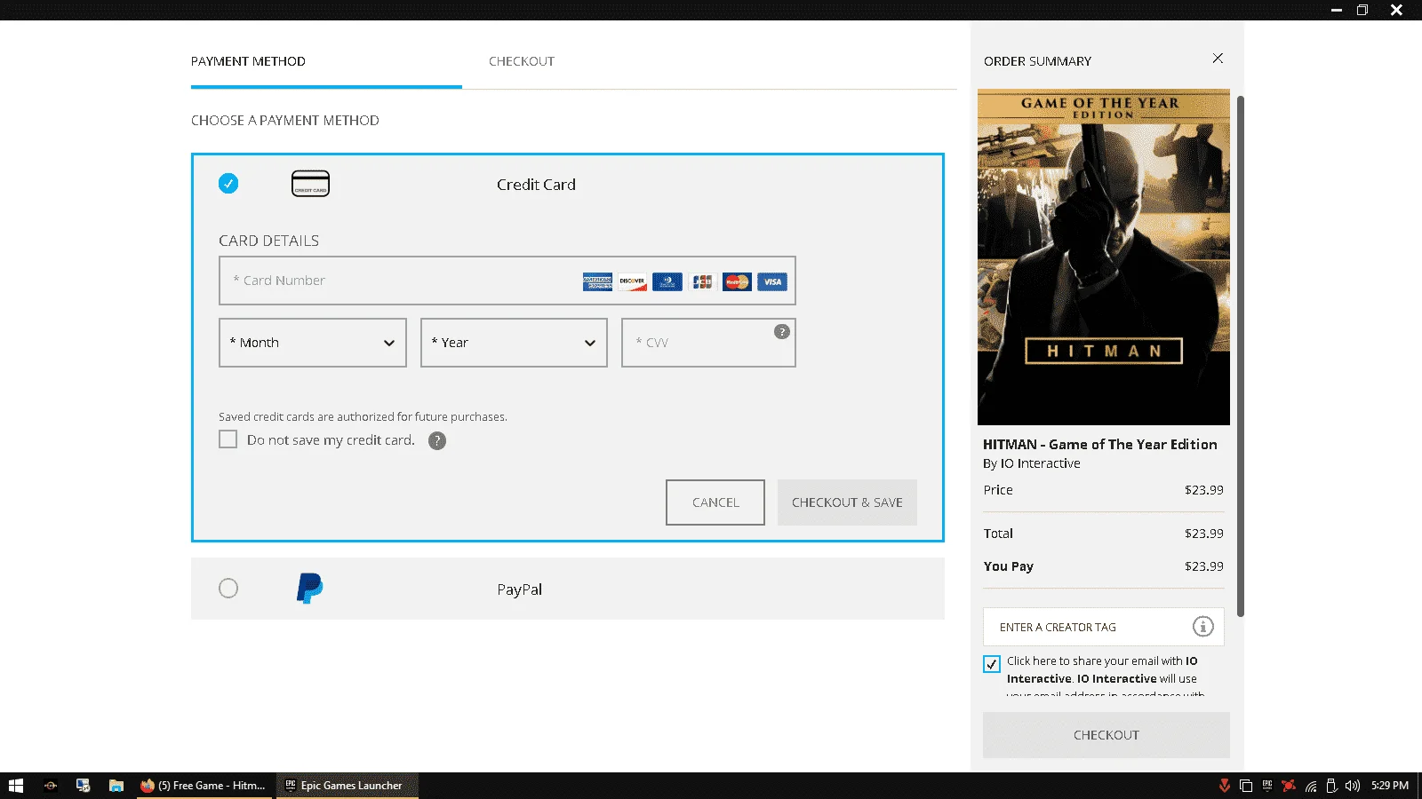Click the 'ORDER SUMMARY' heading
This screenshot has height=799, width=1422.
point(1037,61)
